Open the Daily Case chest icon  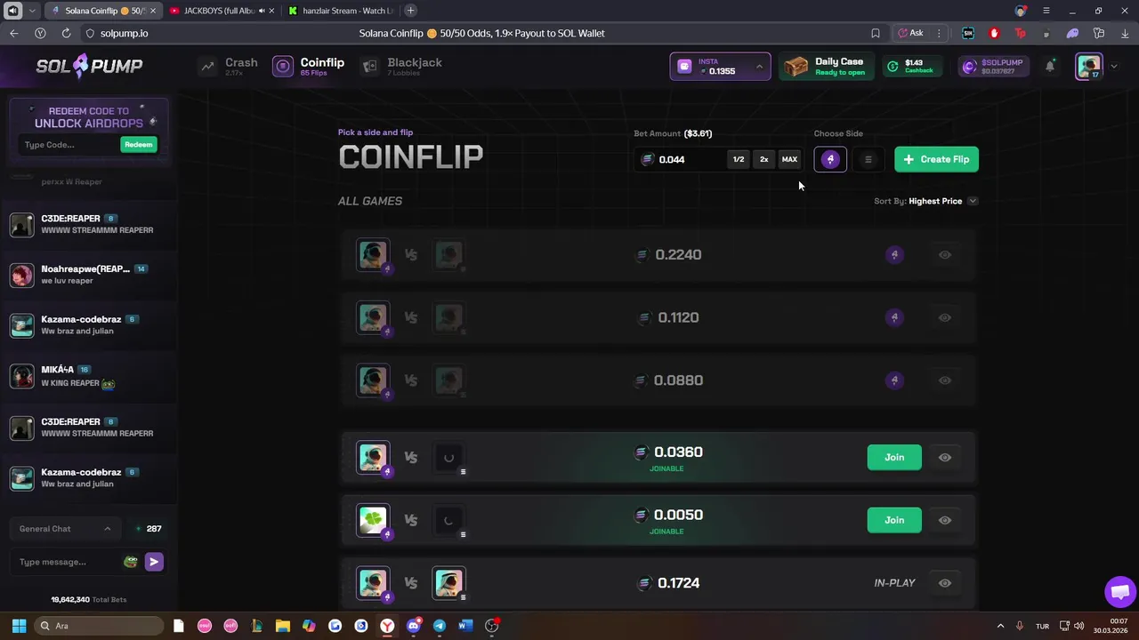click(x=796, y=67)
